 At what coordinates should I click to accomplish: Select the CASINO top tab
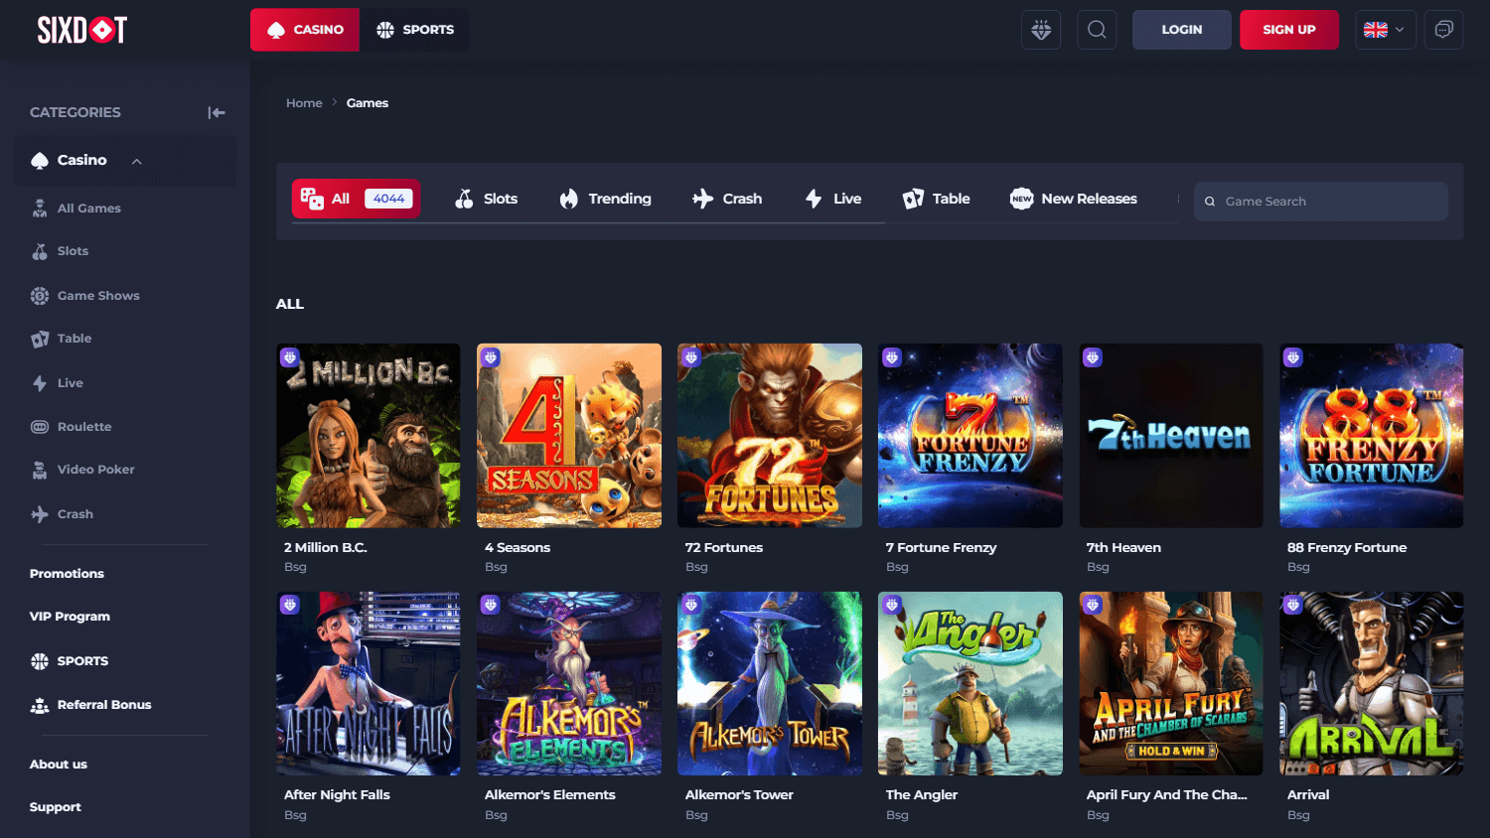tap(305, 30)
